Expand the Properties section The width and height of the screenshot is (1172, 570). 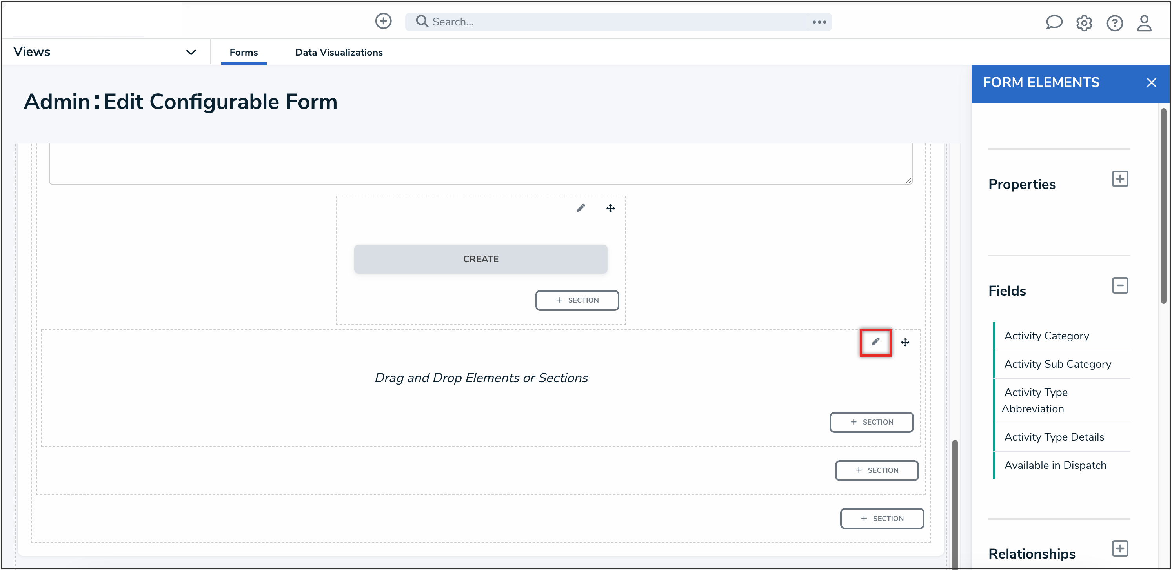(1119, 179)
